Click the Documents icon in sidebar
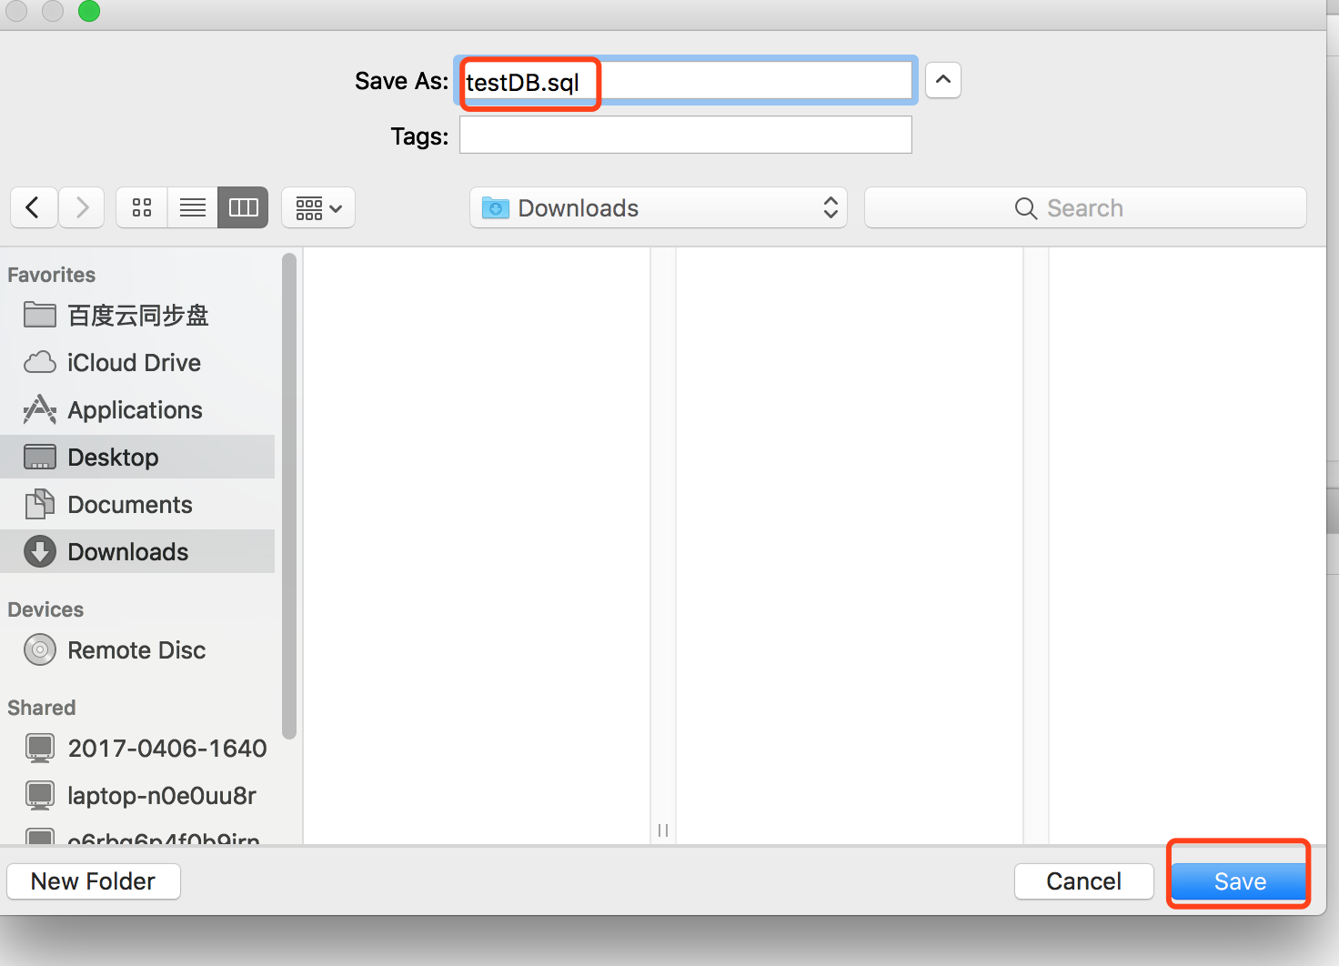The image size is (1339, 966). (x=39, y=504)
